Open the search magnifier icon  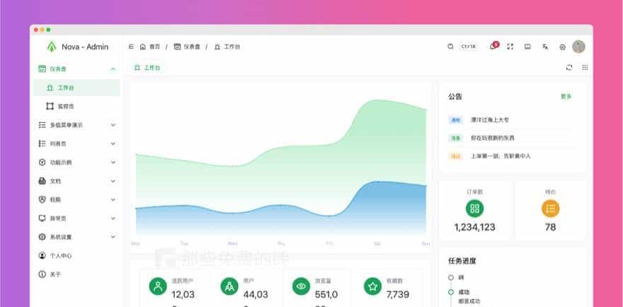point(450,47)
